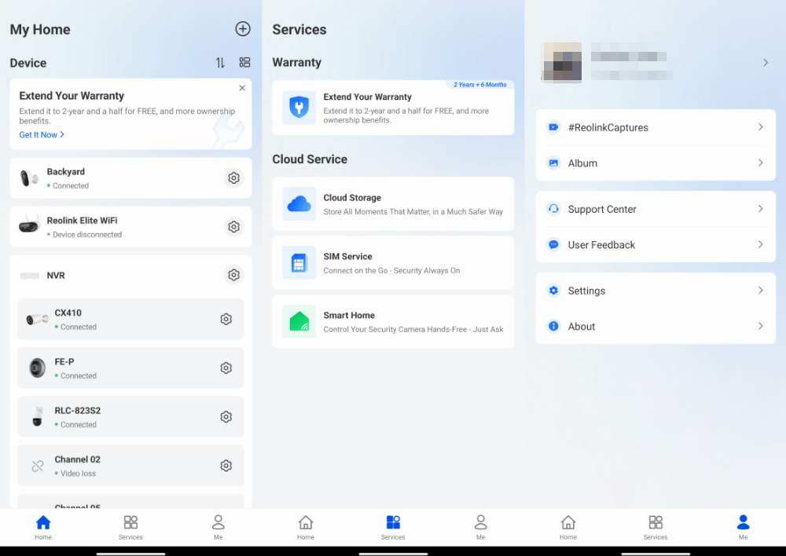Click the blue Settings gear icon on the Me screen
This screenshot has height=556, width=786.
[x=553, y=291]
